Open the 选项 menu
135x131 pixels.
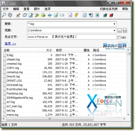(x=47, y=9)
